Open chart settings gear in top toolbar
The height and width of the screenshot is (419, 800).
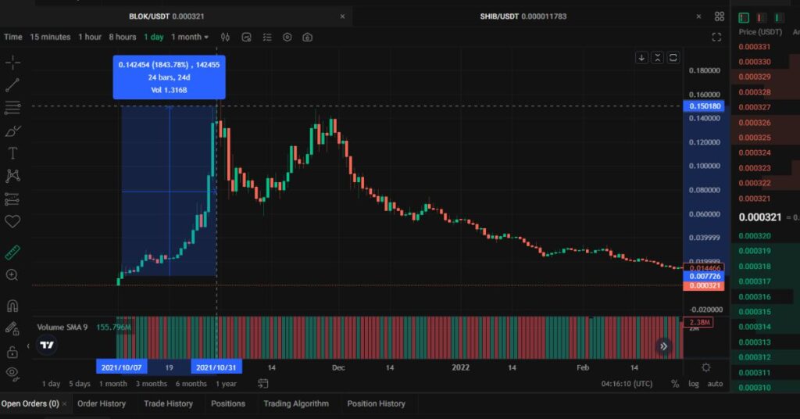tap(287, 38)
